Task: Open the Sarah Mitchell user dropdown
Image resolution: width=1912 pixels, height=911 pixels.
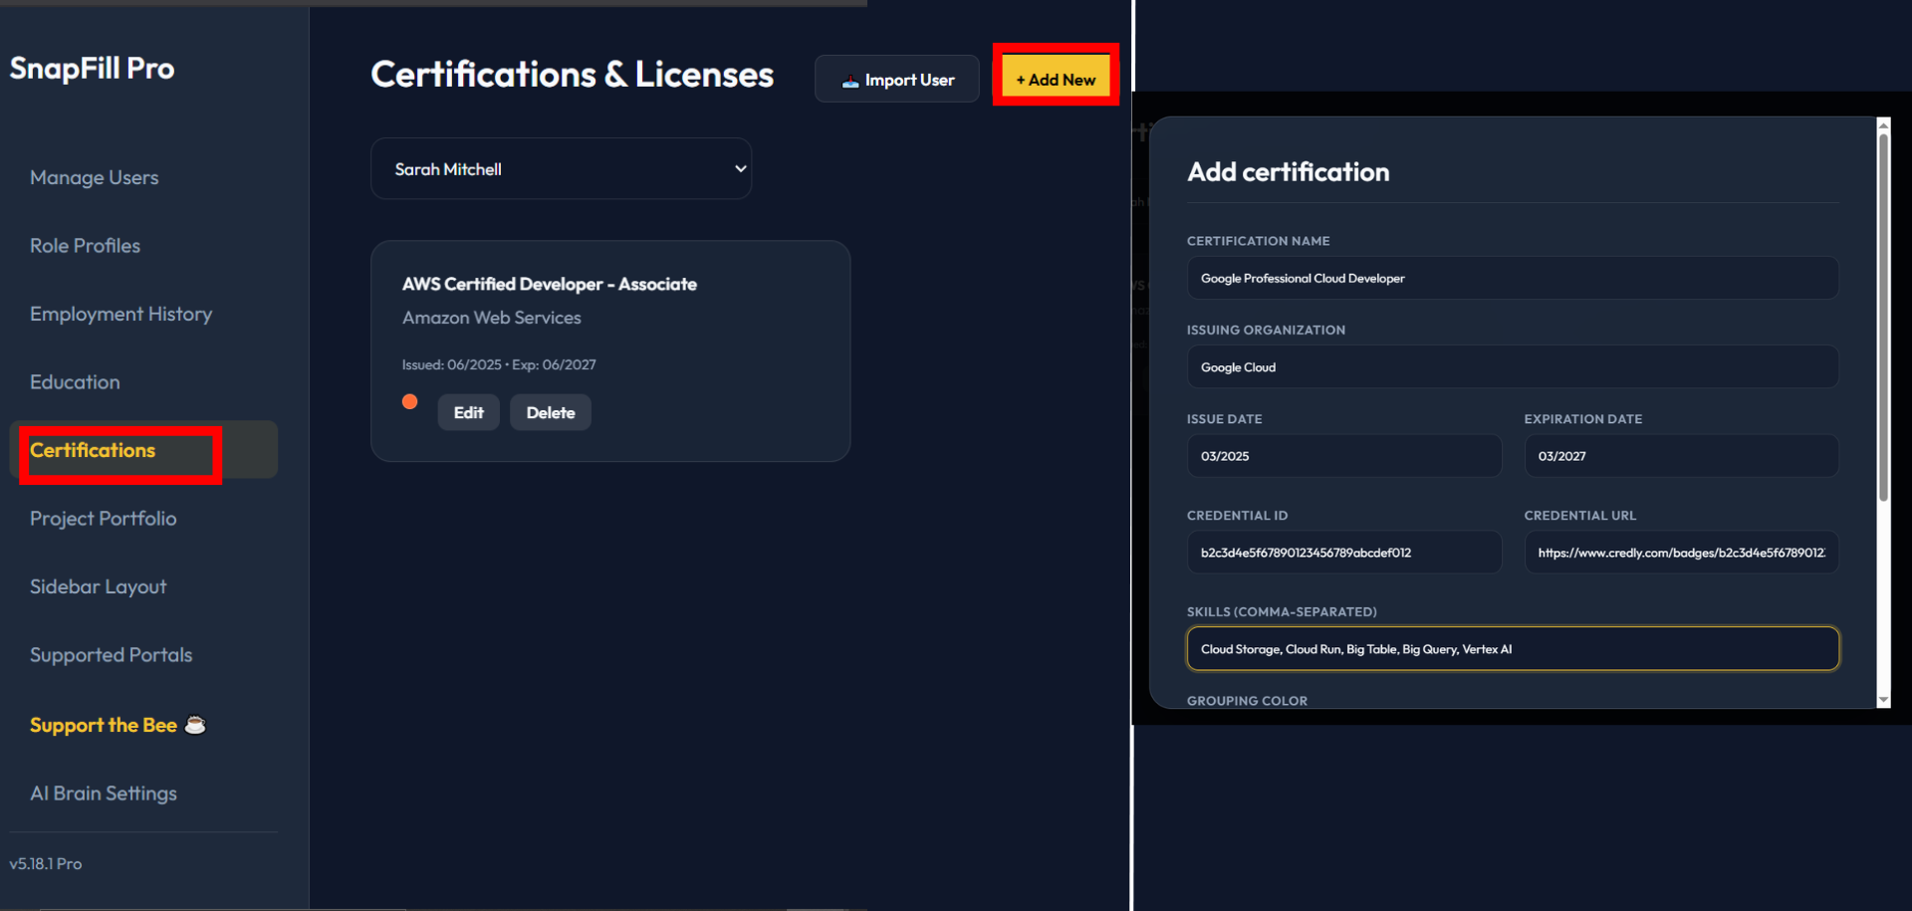Action: point(561,168)
